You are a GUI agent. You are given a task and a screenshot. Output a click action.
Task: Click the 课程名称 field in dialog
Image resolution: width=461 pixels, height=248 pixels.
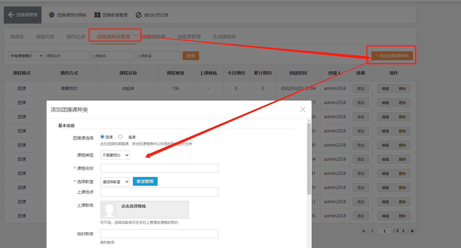click(159, 168)
